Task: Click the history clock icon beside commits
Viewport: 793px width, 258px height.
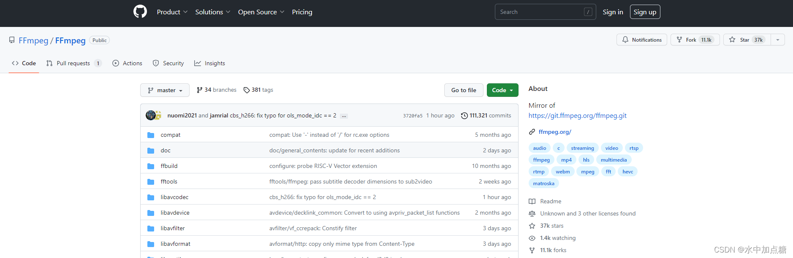Action: pos(464,116)
